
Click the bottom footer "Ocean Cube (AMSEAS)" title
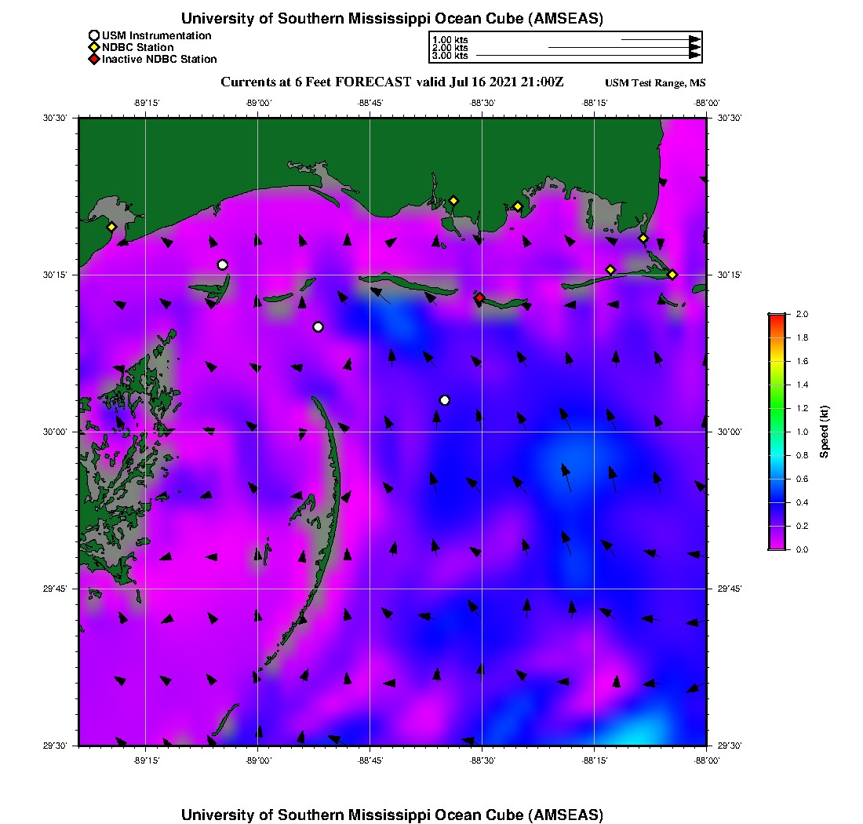click(392, 815)
